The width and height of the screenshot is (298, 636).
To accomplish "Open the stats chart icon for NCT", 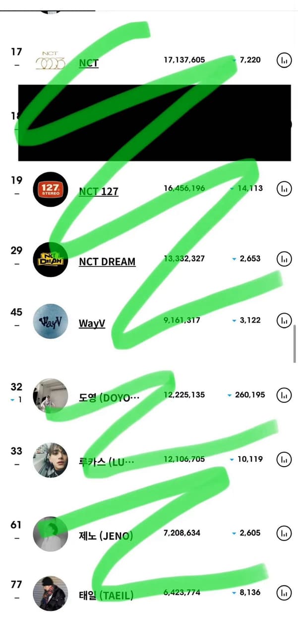I will 284,61.
